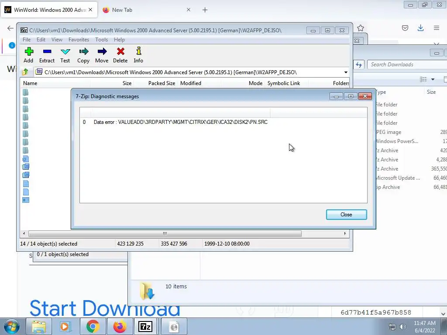Image resolution: width=447 pixels, height=335 pixels.
Task: Open the taskbar clock showing 11:47 AM
Action: click(x=424, y=327)
